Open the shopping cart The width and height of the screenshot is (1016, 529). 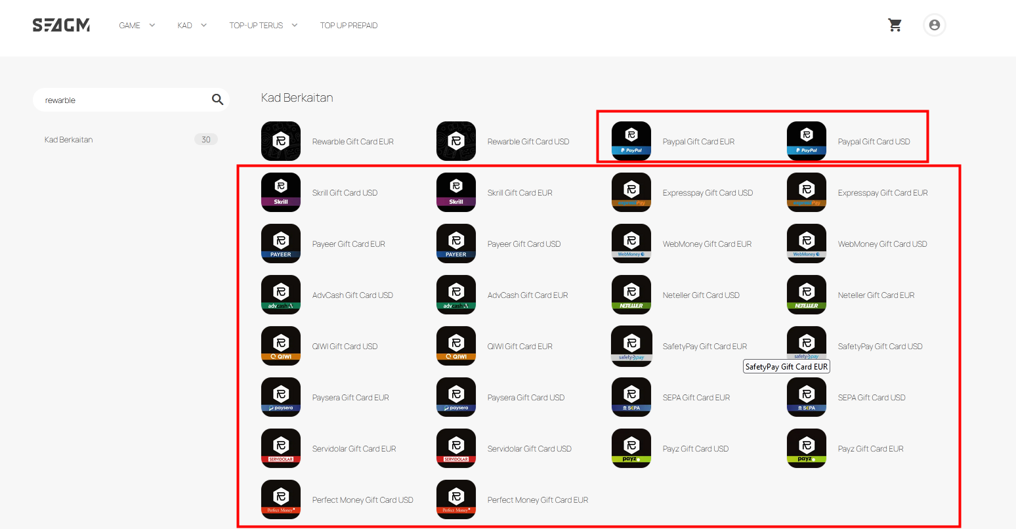895,25
